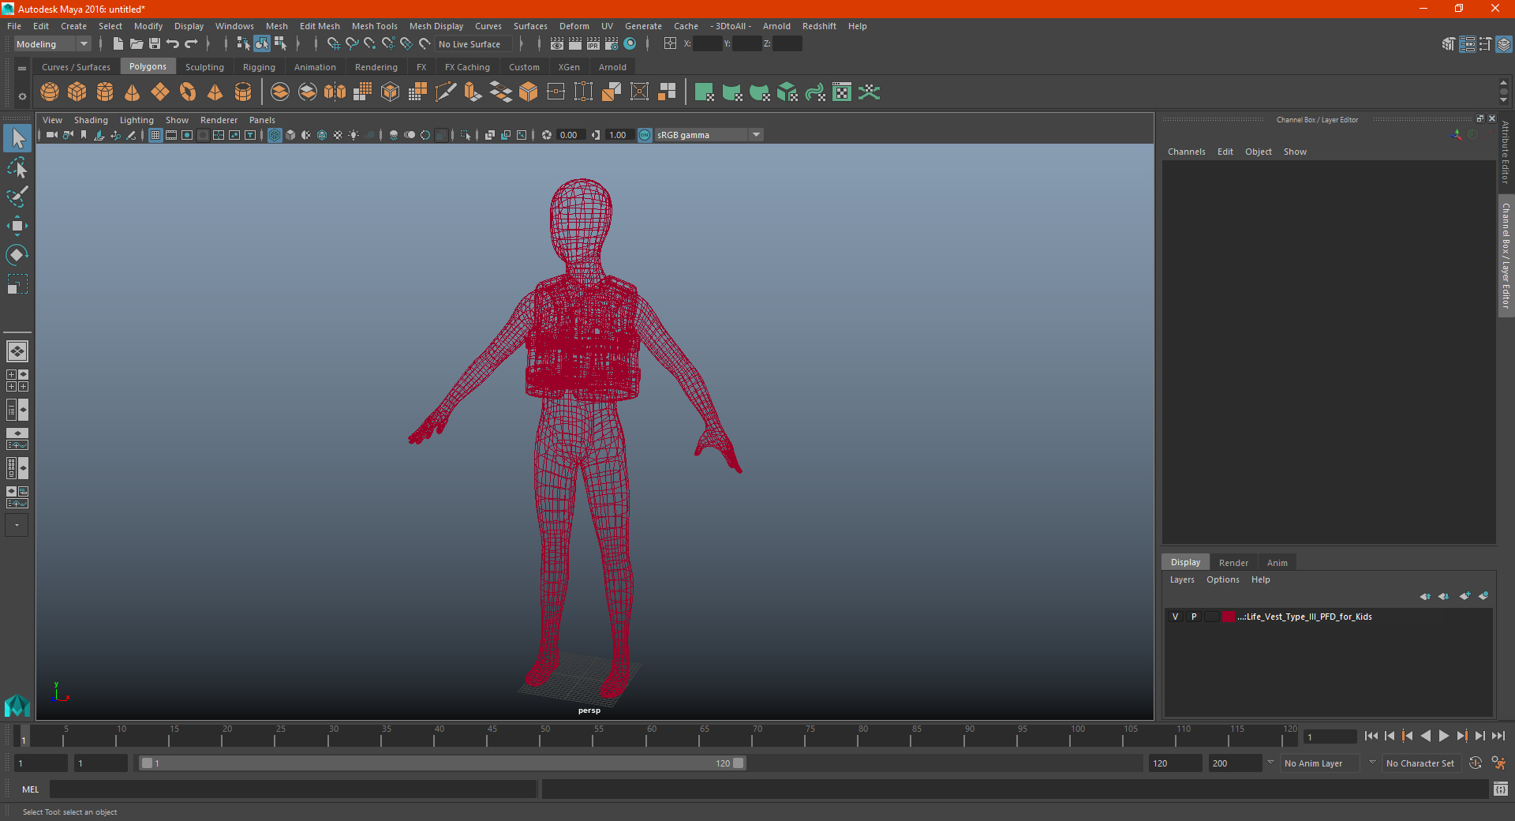Image resolution: width=1515 pixels, height=821 pixels.
Task: Click the Save Scene disk icon
Action: click(155, 44)
